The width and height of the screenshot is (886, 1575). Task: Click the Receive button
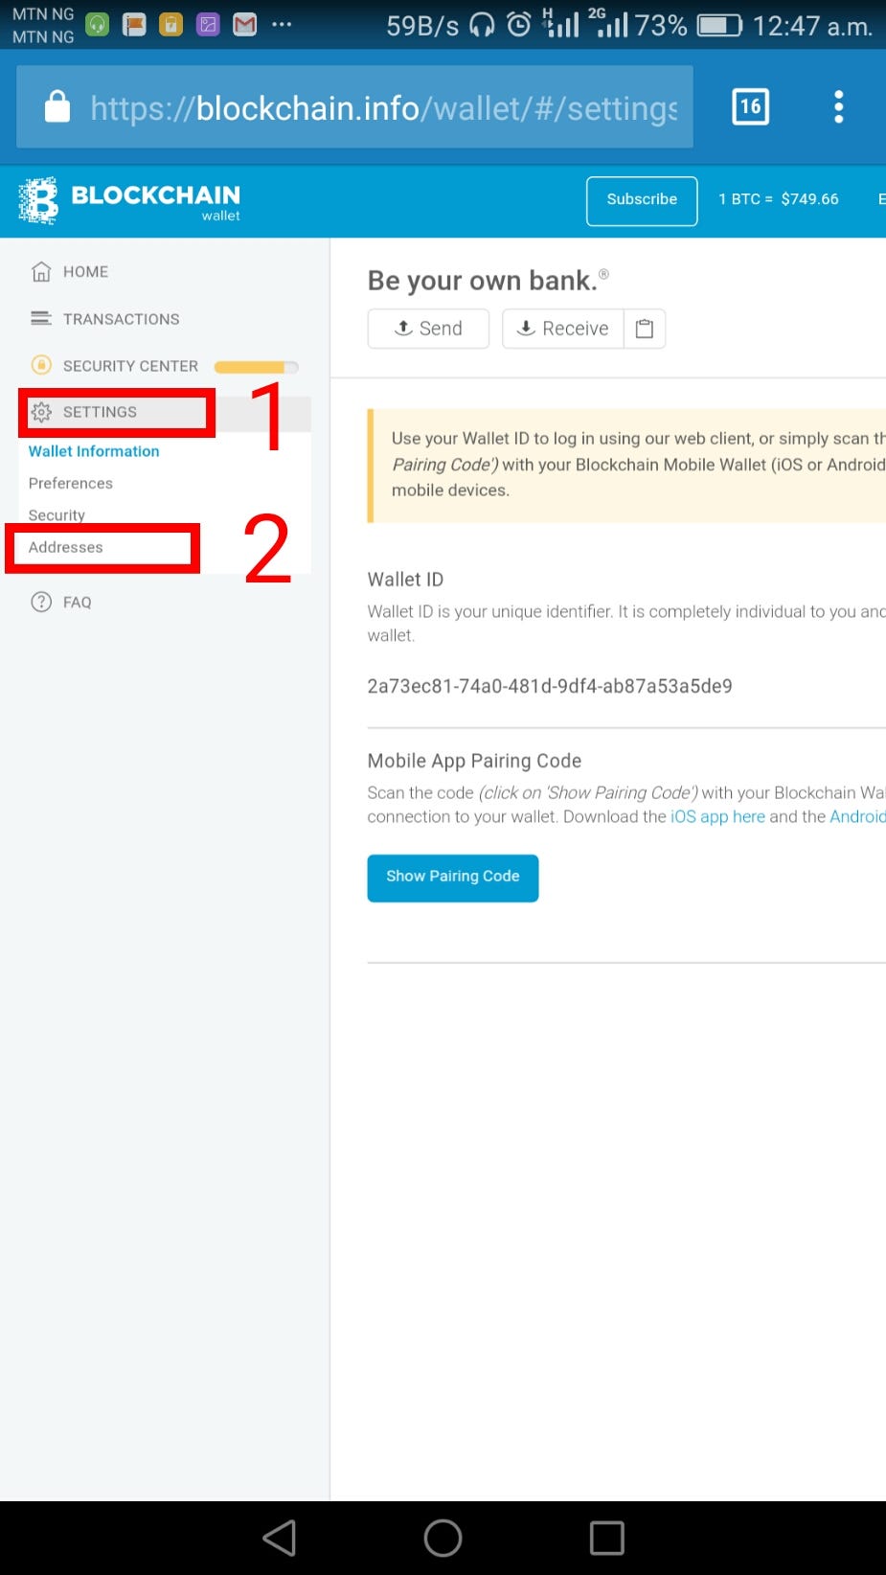click(563, 329)
